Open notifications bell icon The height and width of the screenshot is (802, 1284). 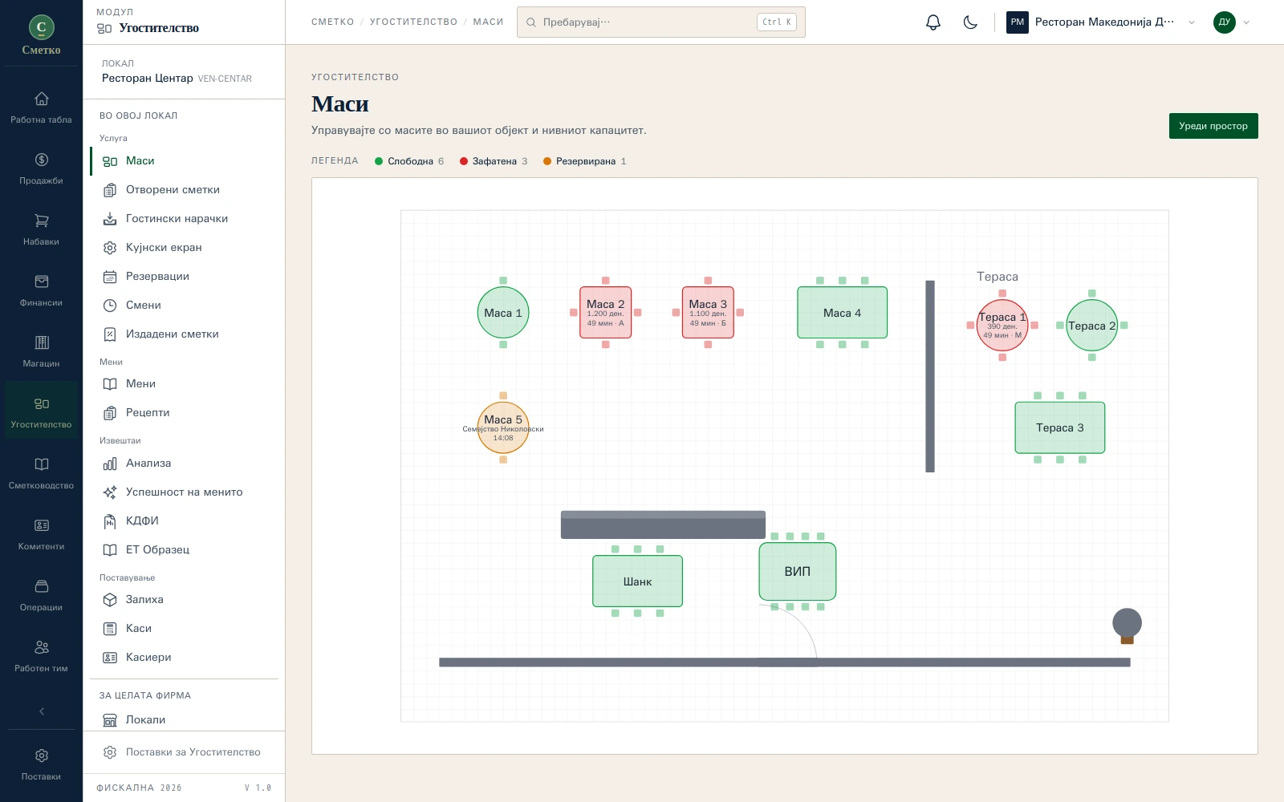933,22
